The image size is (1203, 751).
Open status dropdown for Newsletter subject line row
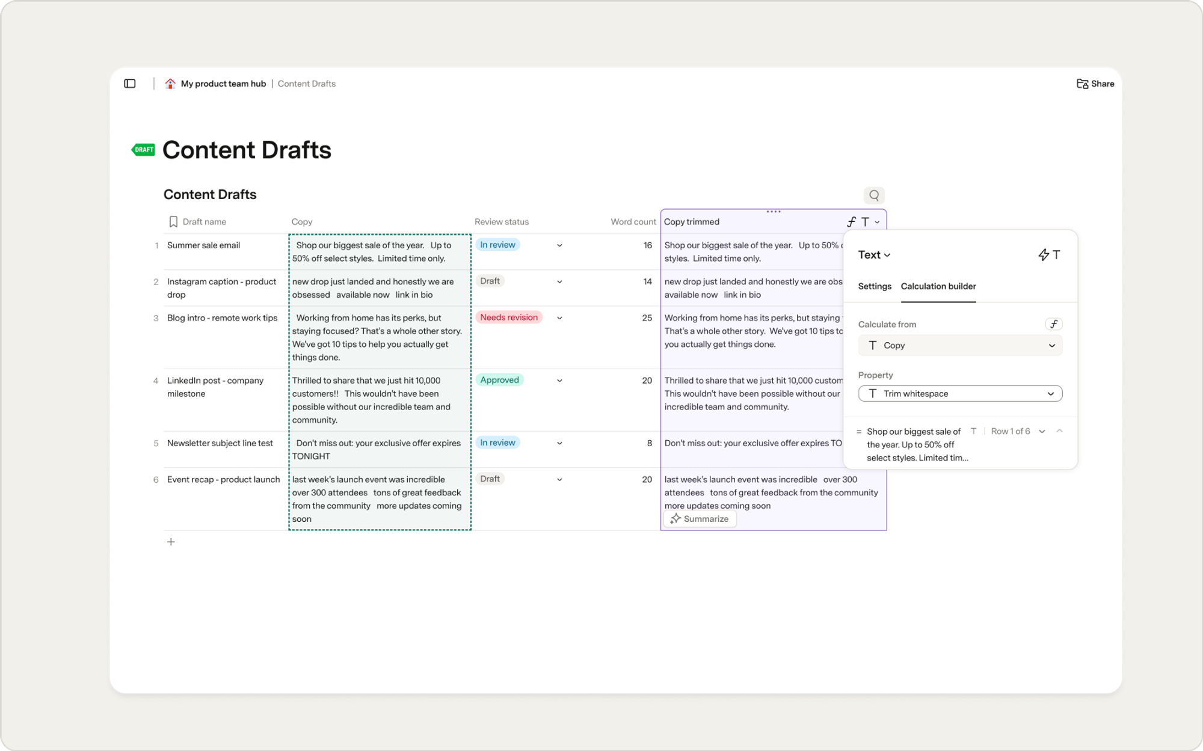(559, 443)
